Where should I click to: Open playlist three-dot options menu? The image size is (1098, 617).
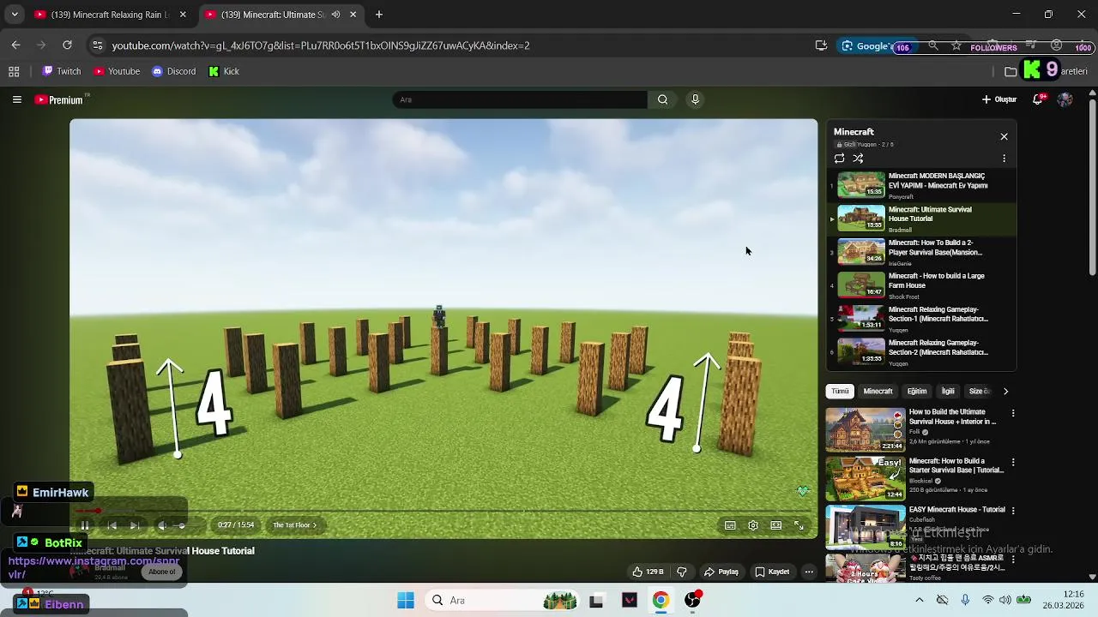1004,159
